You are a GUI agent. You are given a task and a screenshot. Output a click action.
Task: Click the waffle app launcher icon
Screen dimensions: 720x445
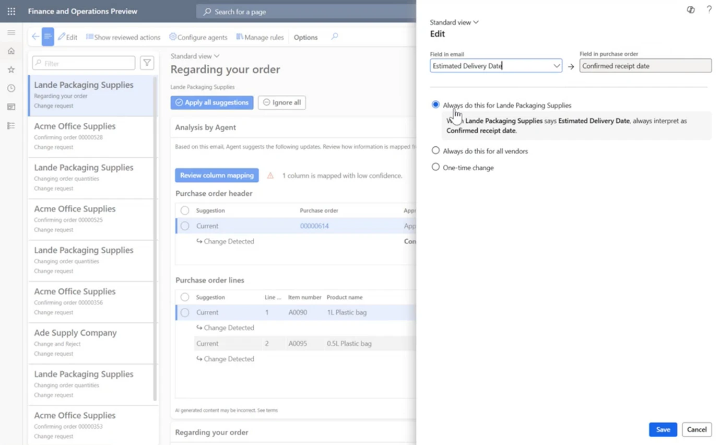point(11,11)
